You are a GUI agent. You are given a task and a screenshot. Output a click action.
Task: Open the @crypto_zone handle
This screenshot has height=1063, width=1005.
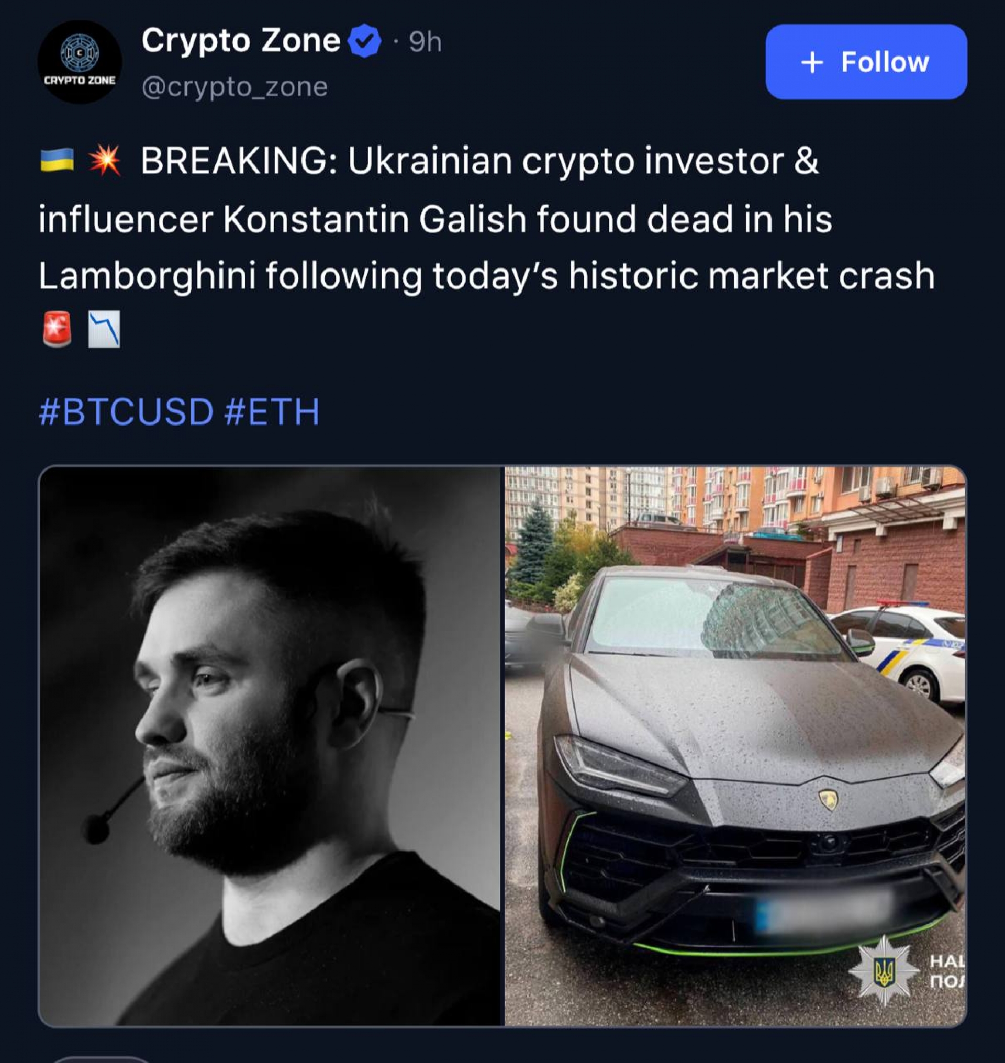tap(234, 87)
